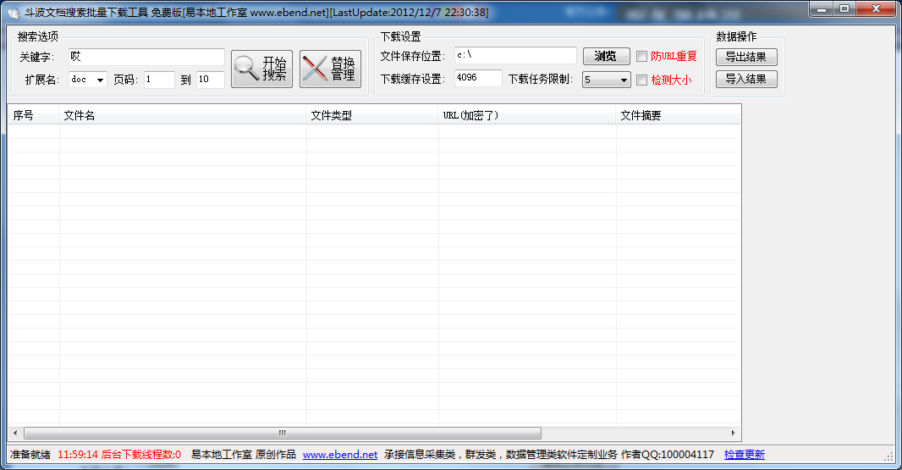Click the 下载缓存设置 value field

click(477, 79)
